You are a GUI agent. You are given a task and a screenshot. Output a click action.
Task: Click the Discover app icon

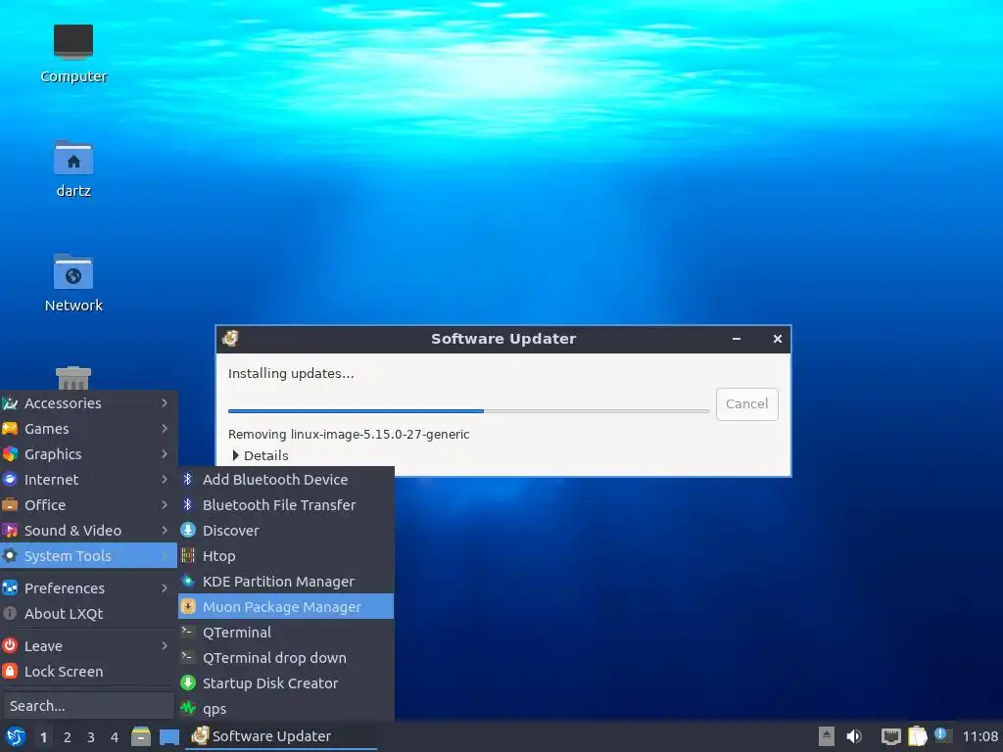point(187,530)
